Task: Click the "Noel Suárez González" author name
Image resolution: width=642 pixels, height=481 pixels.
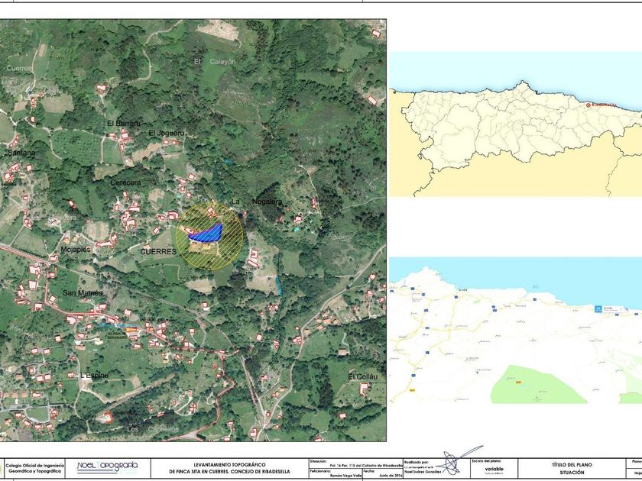Action: pos(423,472)
